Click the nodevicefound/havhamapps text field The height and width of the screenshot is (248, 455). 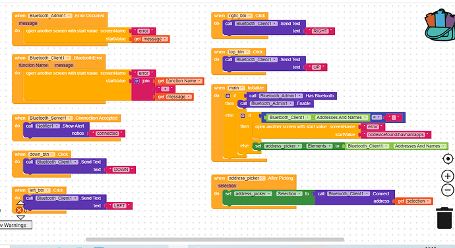coord(396,135)
